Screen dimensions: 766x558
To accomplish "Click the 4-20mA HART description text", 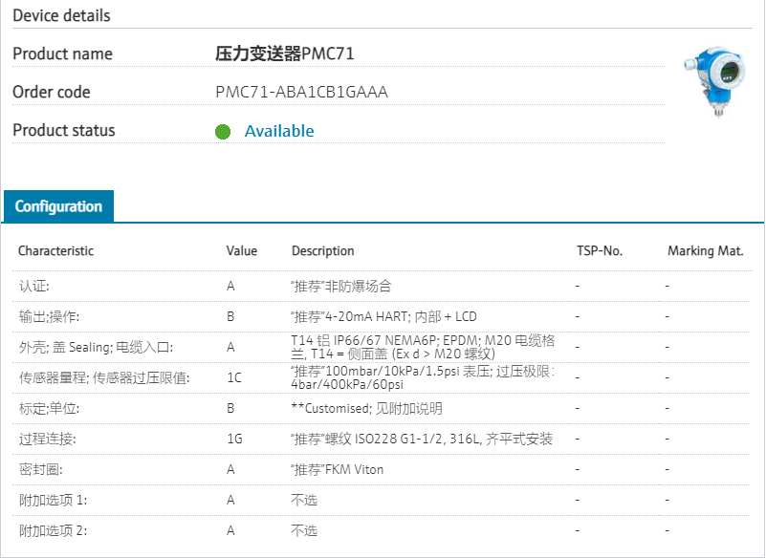I will click(383, 316).
